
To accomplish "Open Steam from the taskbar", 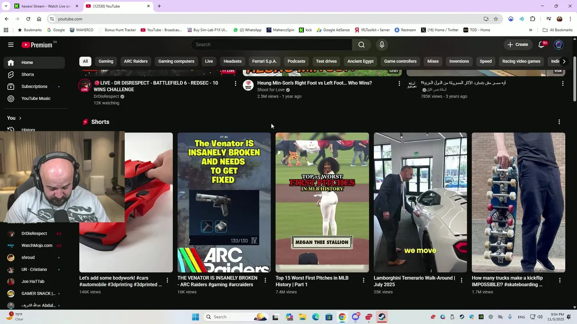I will point(382,317).
